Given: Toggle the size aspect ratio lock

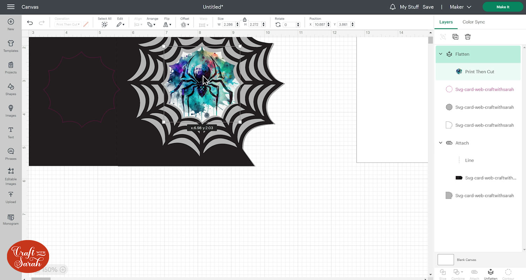Looking at the screenshot, I should [x=244, y=20].
